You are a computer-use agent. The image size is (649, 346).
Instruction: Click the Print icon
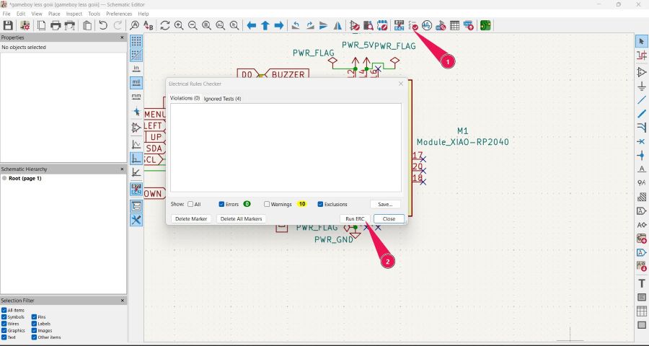coord(56,25)
